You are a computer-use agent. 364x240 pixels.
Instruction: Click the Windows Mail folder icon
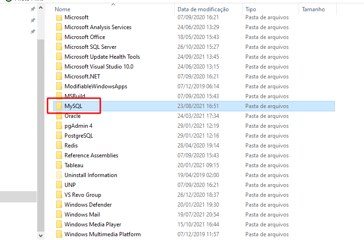[x=59, y=215]
